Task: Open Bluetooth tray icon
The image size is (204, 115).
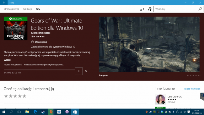Action: click(174, 112)
